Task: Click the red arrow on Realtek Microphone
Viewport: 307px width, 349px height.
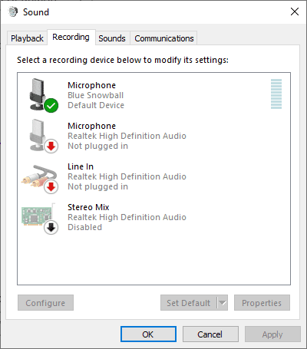Action: [51, 146]
